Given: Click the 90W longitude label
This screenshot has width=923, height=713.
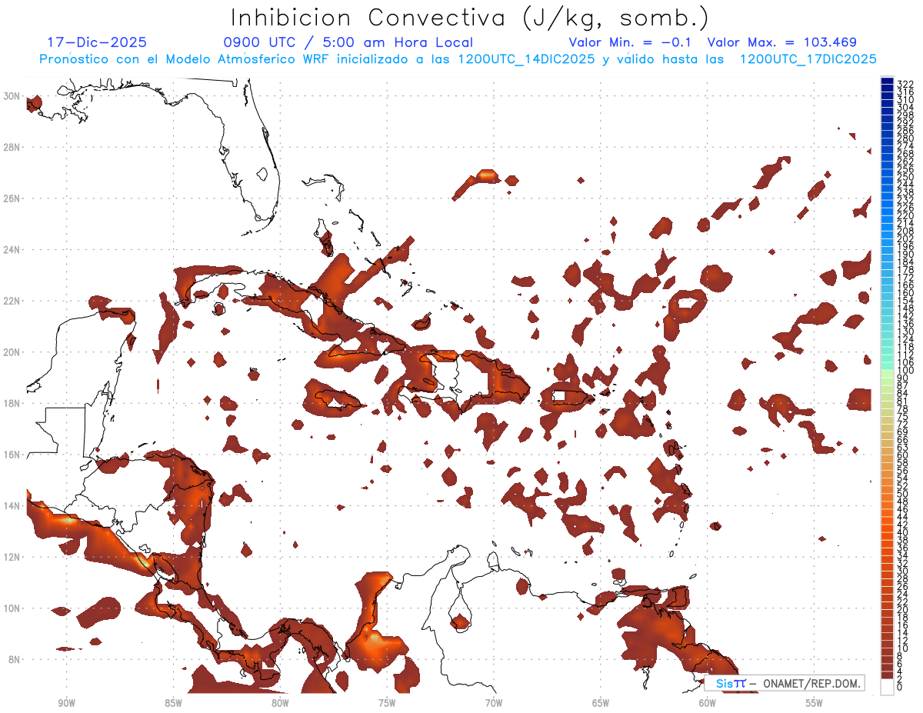Looking at the screenshot, I should pos(66,703).
